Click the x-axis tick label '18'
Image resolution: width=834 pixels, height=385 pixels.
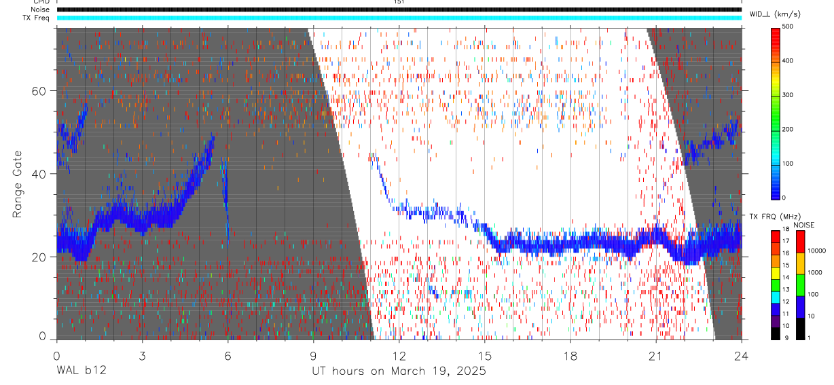pos(570,355)
